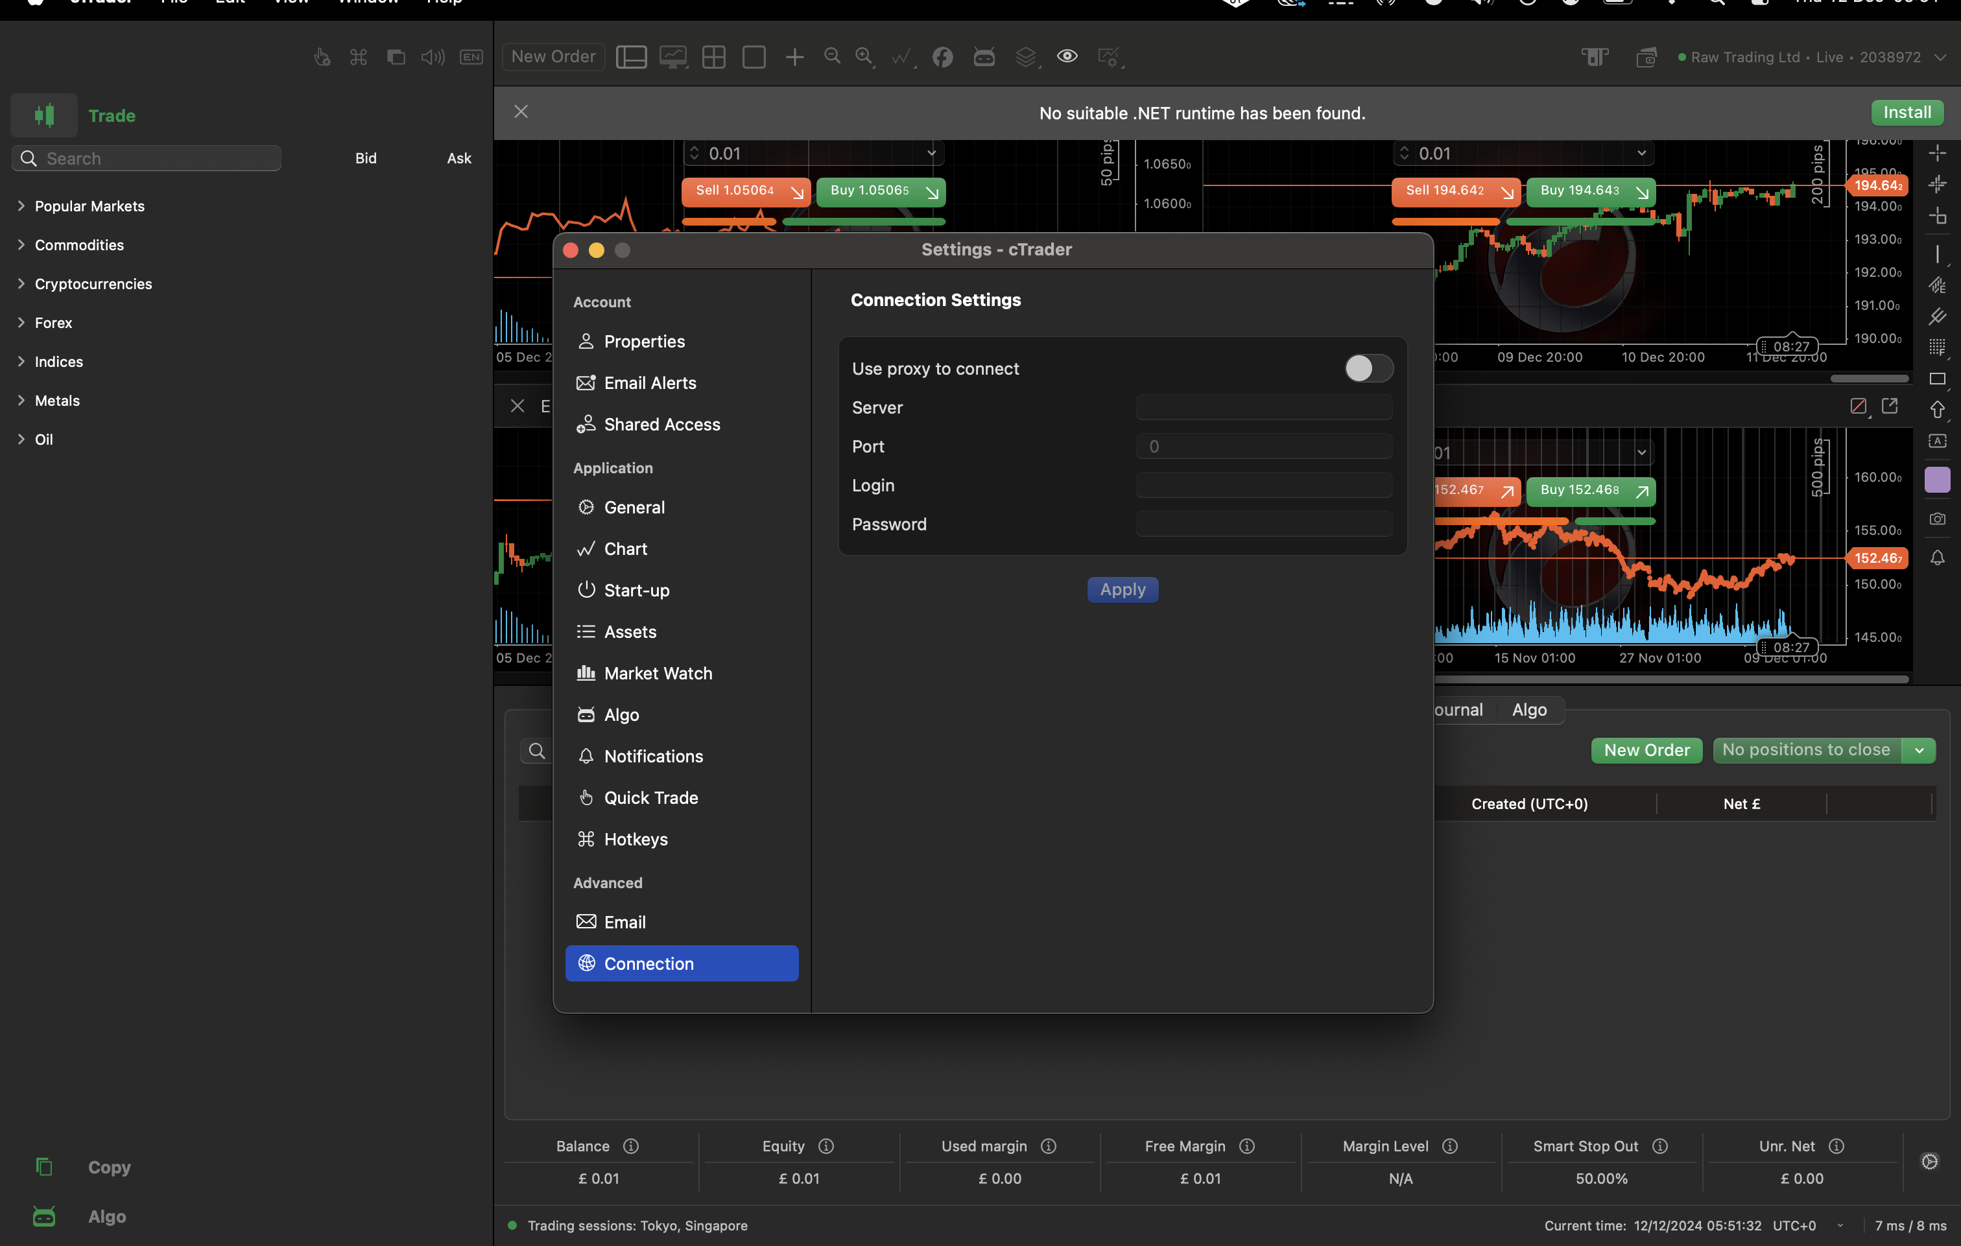Click the multi-chart grid layout icon
Screen dimensions: 1961x1246
(x=713, y=57)
